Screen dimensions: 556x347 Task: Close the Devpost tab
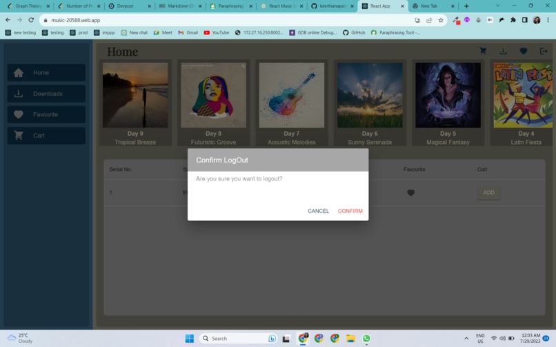click(x=149, y=6)
